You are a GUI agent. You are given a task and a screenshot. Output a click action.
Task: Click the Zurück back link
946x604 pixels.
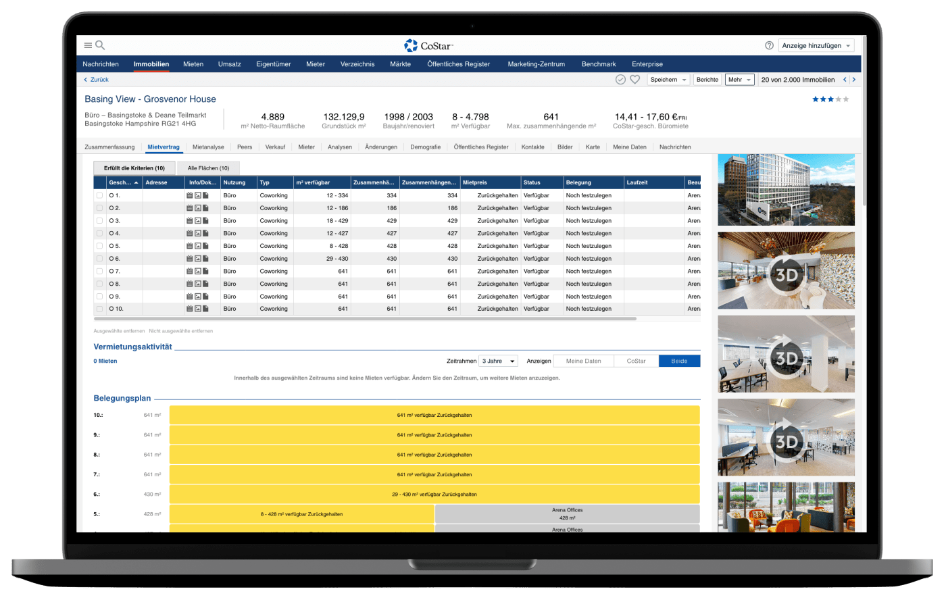pyautogui.click(x=97, y=80)
